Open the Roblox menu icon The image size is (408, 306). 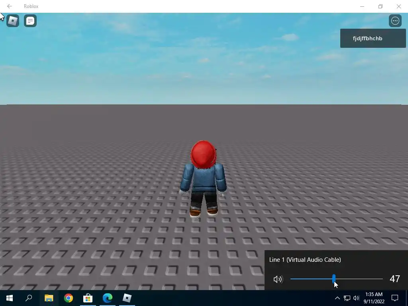point(13,21)
